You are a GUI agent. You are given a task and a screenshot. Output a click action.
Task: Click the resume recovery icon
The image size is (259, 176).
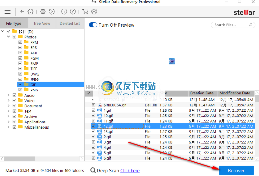(52, 11)
